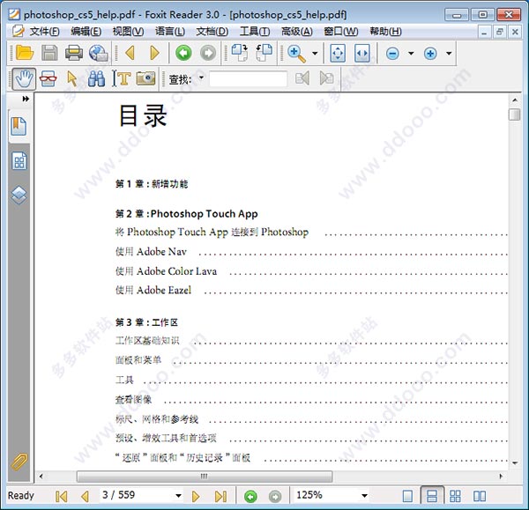Open the page number dropdown
This screenshot has width=529, height=510.
click(178, 496)
